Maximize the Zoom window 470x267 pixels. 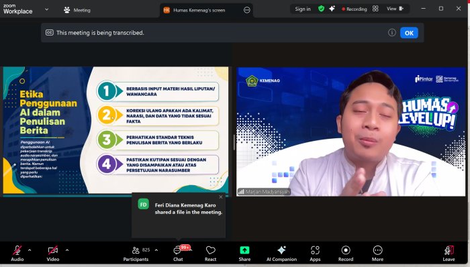441,9
